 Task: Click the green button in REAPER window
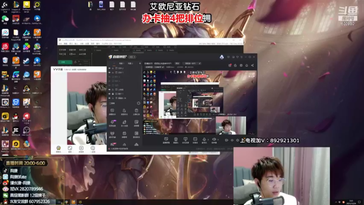pos(65,62)
